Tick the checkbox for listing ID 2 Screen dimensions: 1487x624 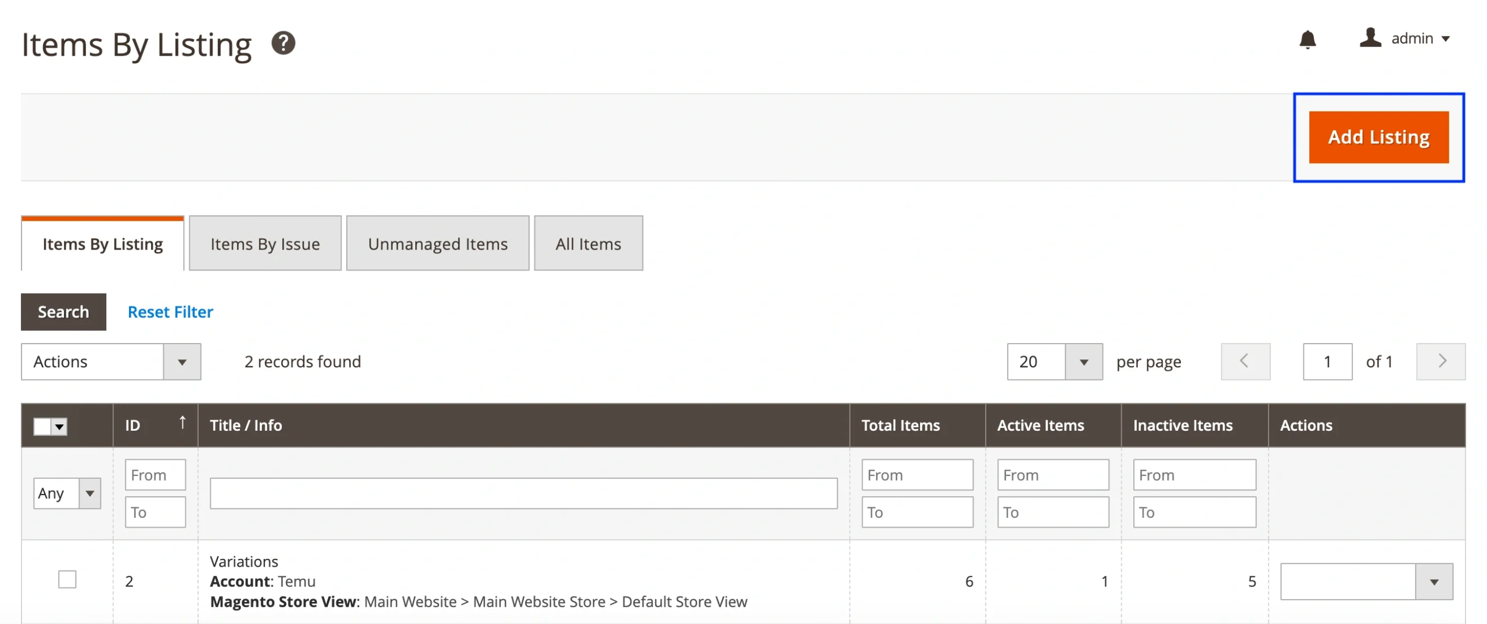[x=67, y=579]
